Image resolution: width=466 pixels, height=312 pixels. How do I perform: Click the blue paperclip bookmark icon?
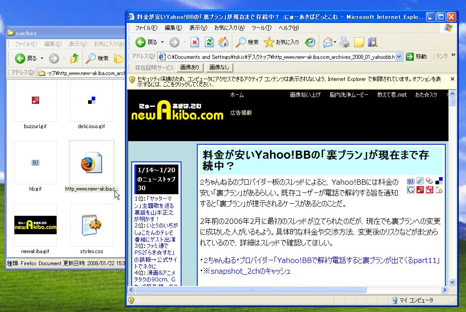point(420,181)
